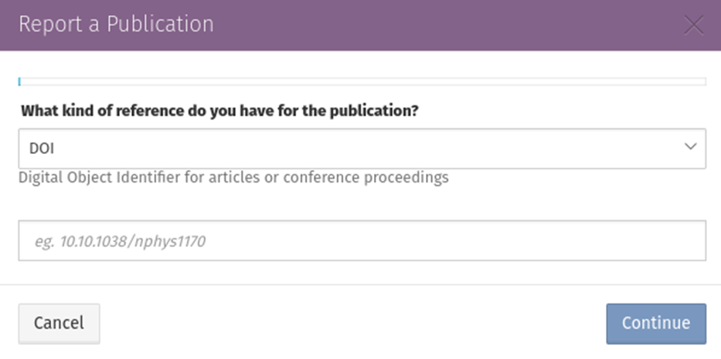Click the step progress bar

tap(362, 81)
